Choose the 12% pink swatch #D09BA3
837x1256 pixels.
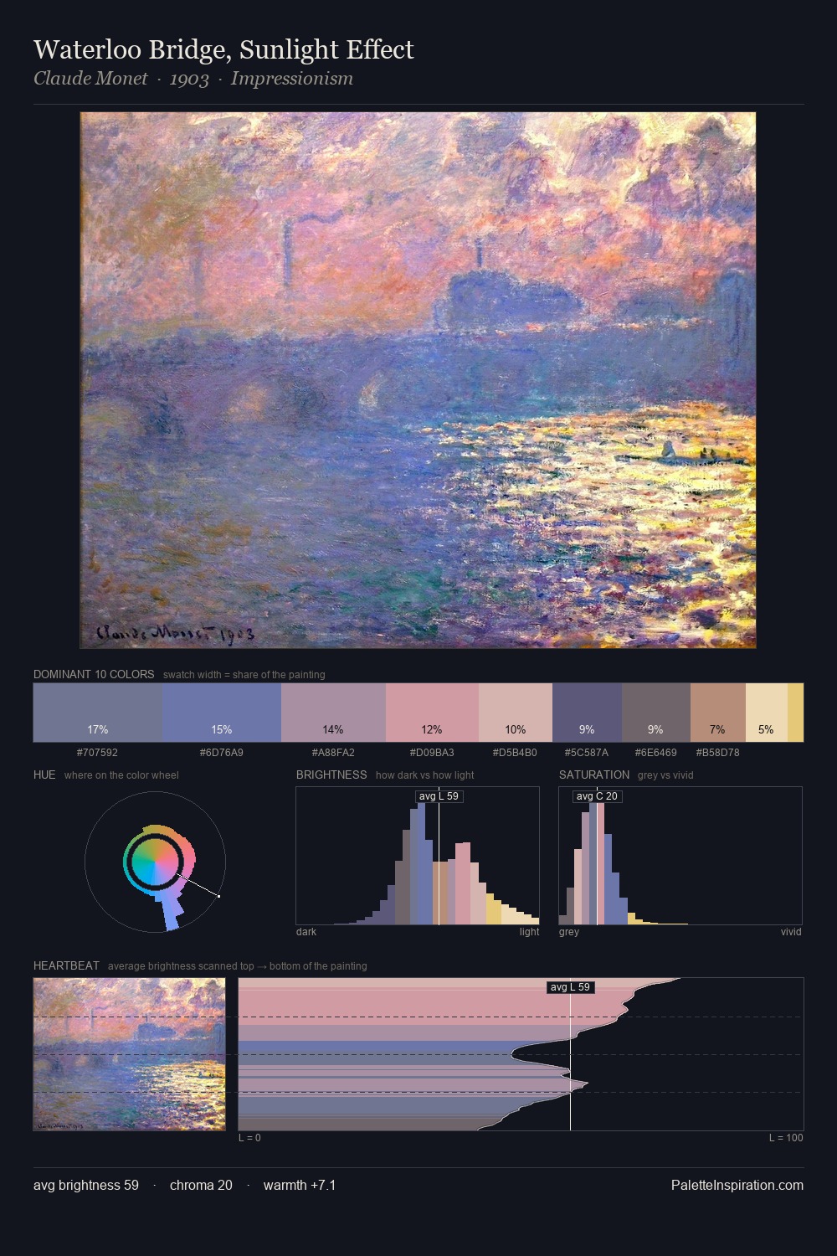point(432,713)
